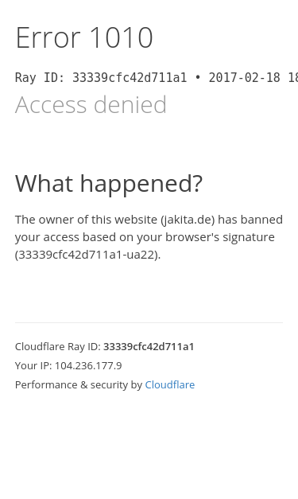Click the IP address 104.236.177.9
Screen dimensions: 298x499
[x=88, y=365]
